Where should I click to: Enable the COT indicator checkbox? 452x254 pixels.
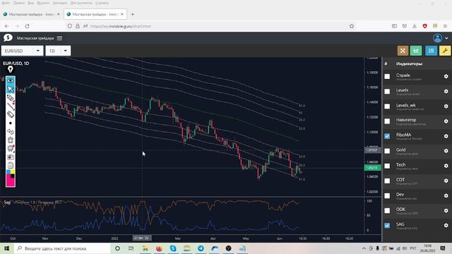387,181
